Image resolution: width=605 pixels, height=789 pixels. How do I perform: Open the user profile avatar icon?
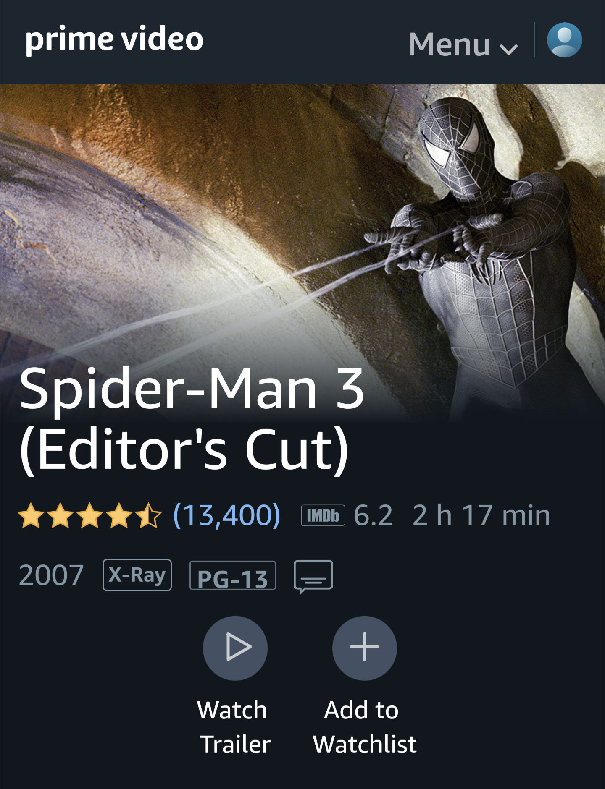coord(564,40)
